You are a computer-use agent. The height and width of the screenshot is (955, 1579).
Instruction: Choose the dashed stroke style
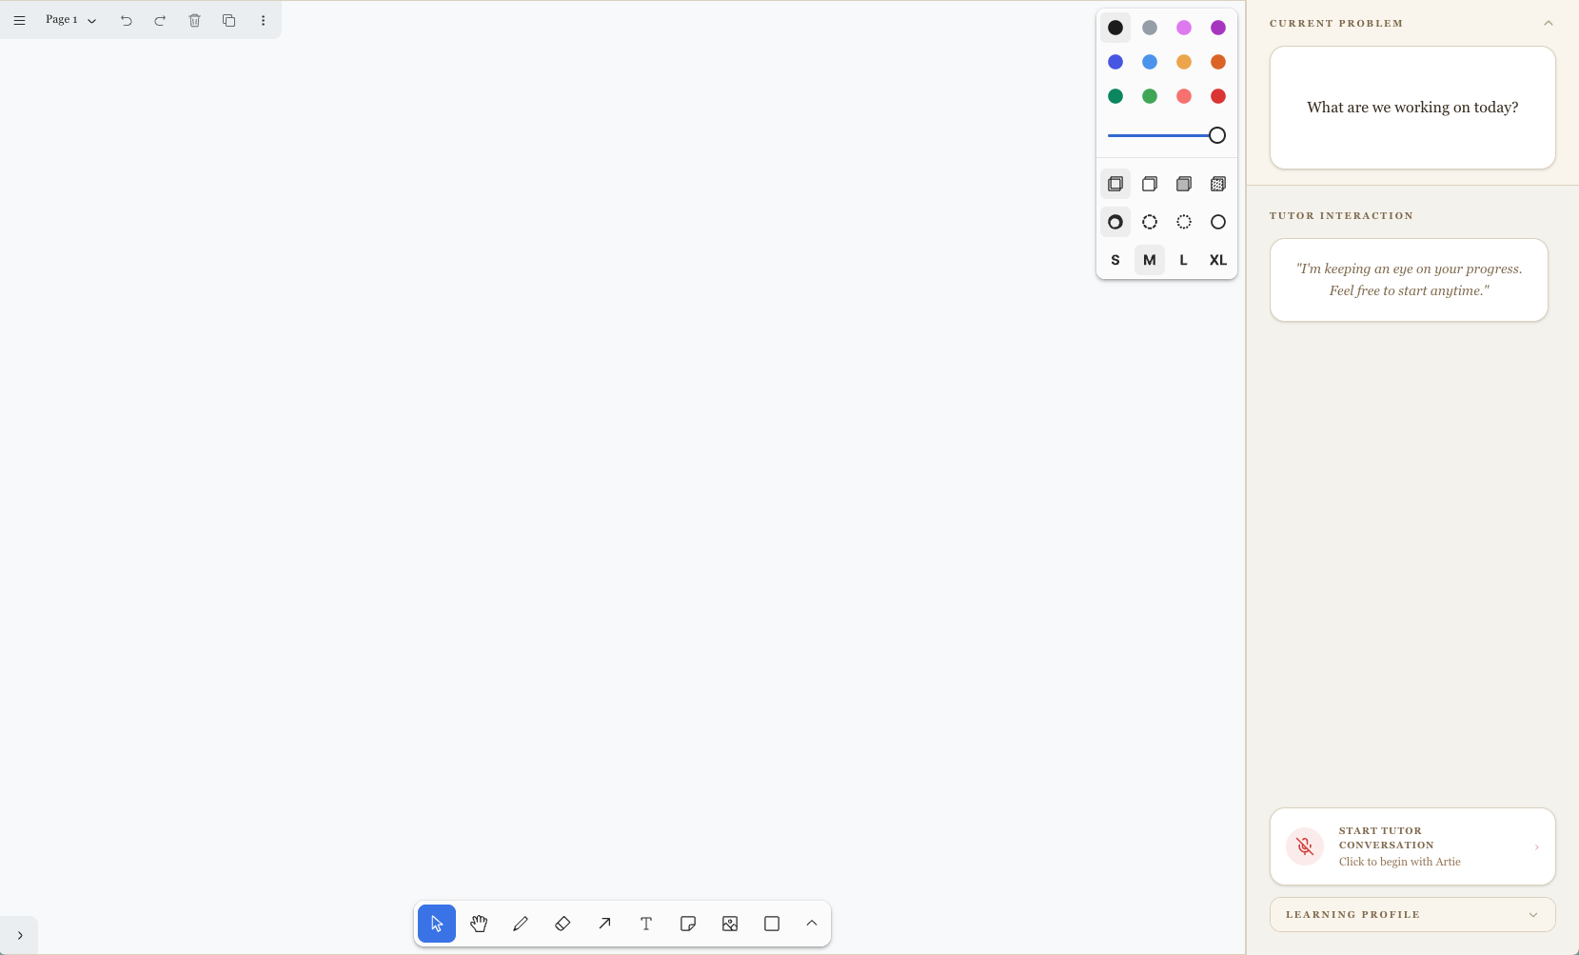(1150, 222)
